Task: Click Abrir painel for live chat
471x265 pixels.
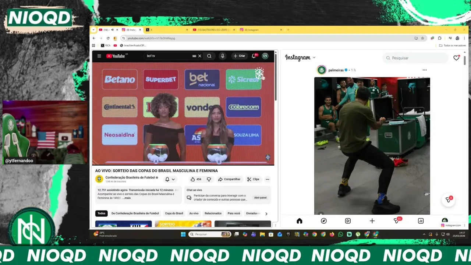Action: coord(260,198)
